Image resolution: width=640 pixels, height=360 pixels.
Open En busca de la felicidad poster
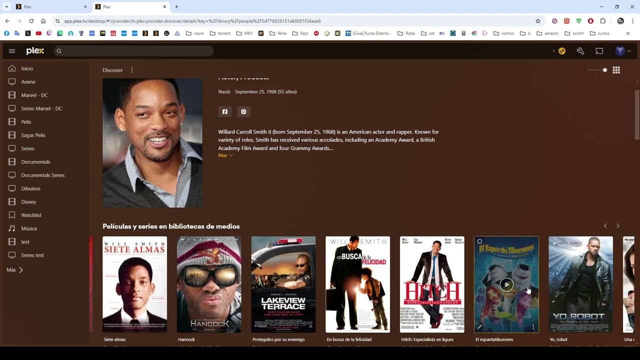[357, 284]
